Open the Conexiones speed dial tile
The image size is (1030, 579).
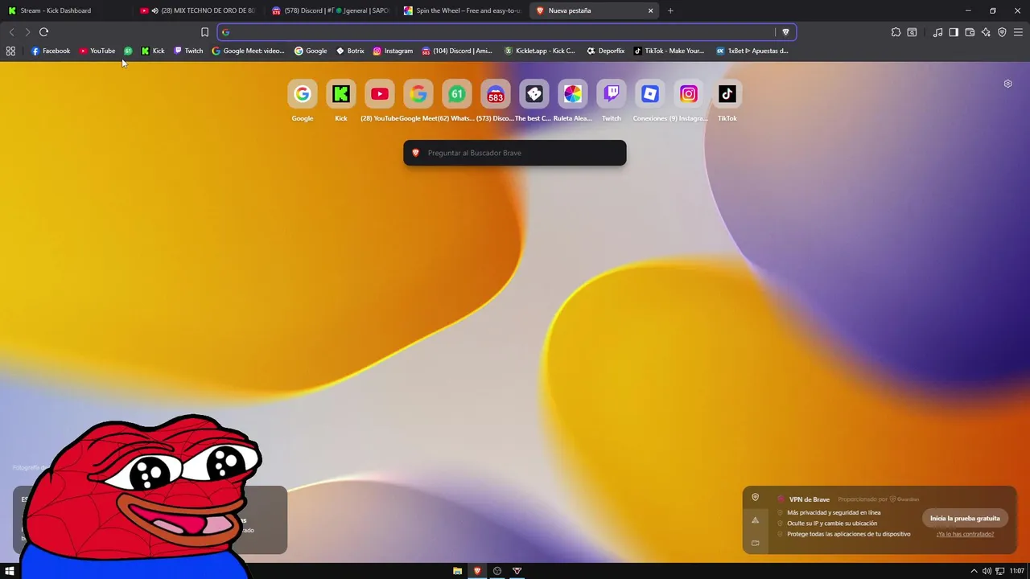(650, 94)
